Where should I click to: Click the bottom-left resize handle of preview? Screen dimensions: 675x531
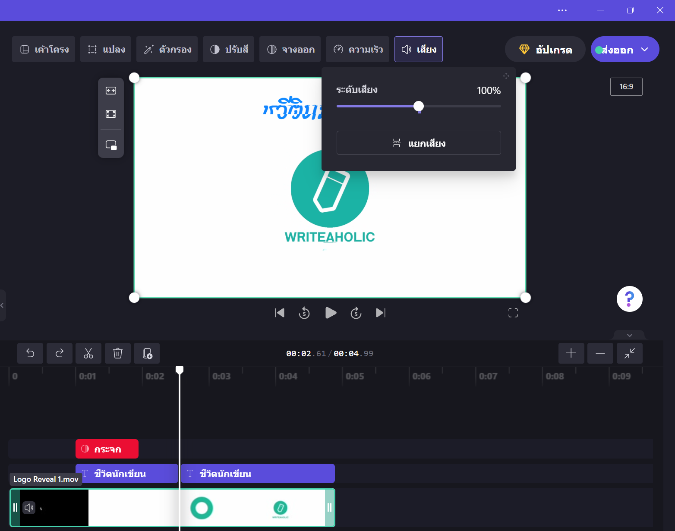point(134,298)
